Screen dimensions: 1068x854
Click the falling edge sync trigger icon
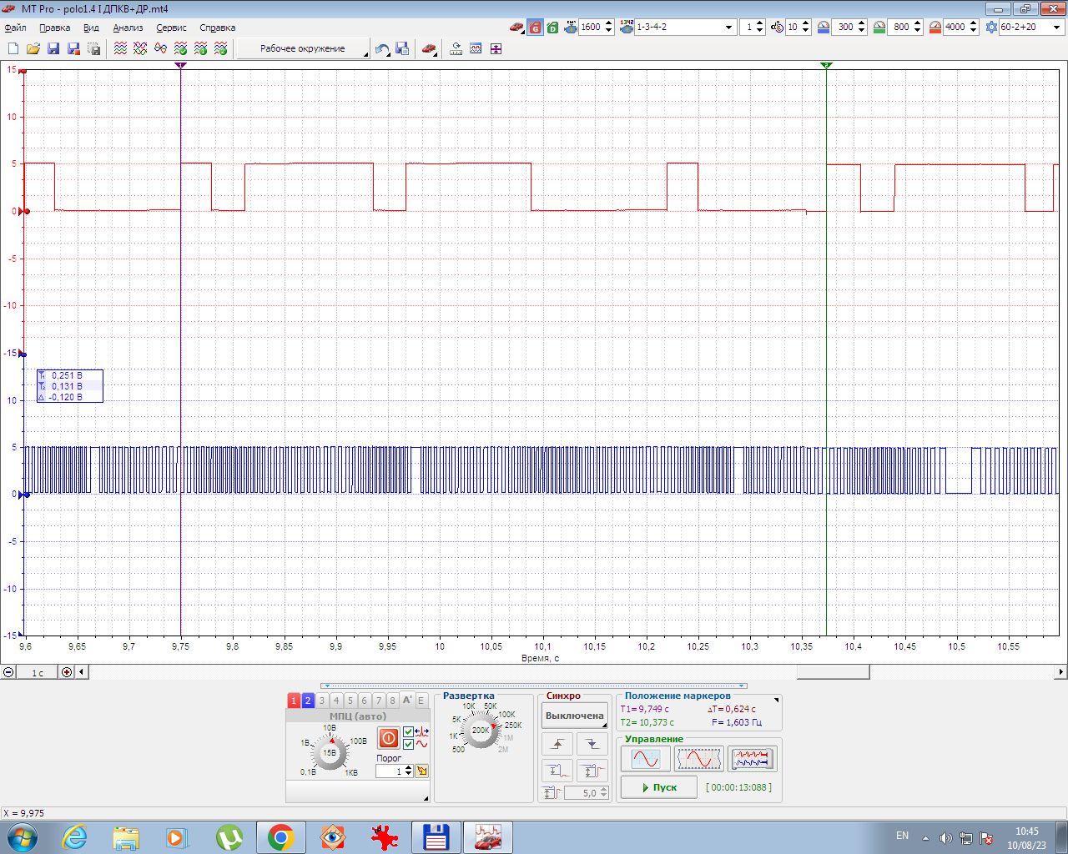[592, 744]
